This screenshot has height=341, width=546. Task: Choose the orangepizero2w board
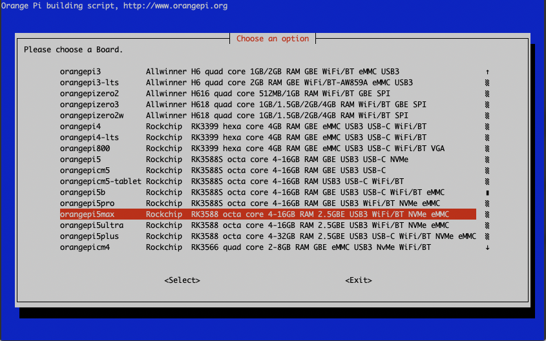(268, 116)
